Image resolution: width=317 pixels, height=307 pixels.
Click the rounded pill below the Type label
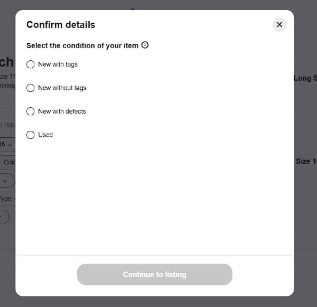click(x=5, y=217)
